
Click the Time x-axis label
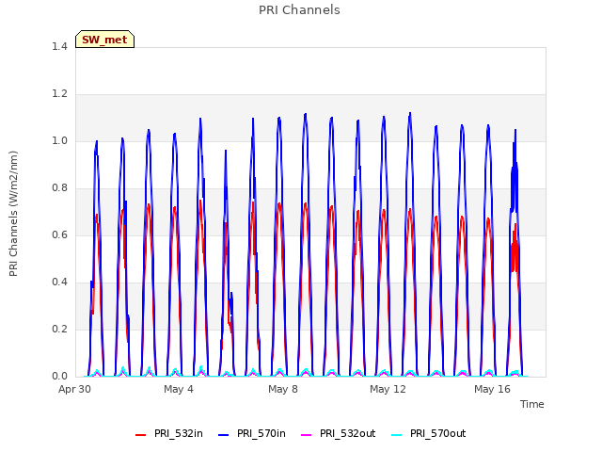tap(531, 404)
